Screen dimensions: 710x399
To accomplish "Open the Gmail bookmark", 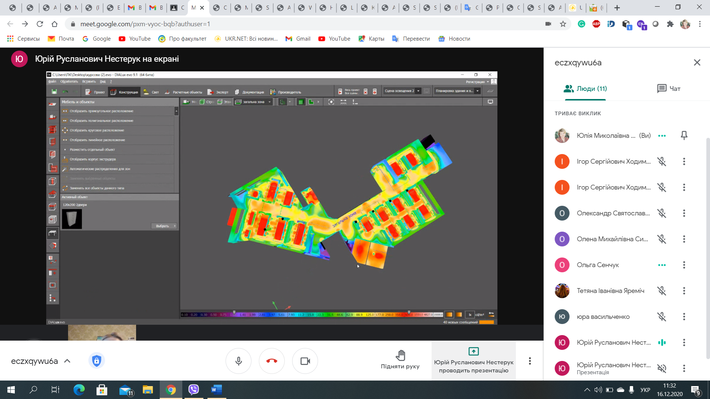I will coord(298,39).
